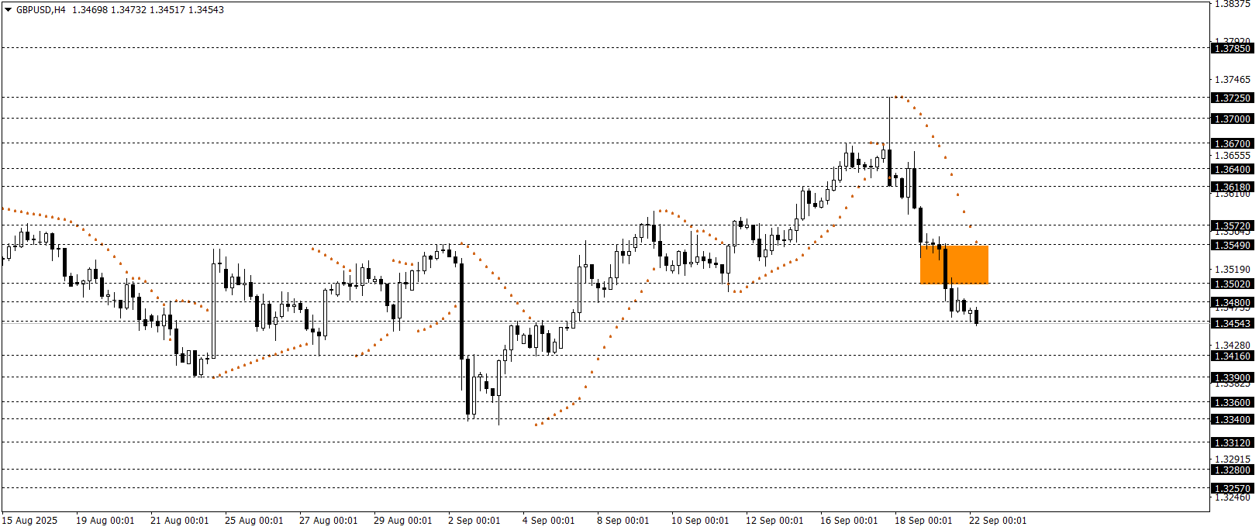
Task: Click the 27 Aug 00:01 time label
Action: (x=328, y=520)
